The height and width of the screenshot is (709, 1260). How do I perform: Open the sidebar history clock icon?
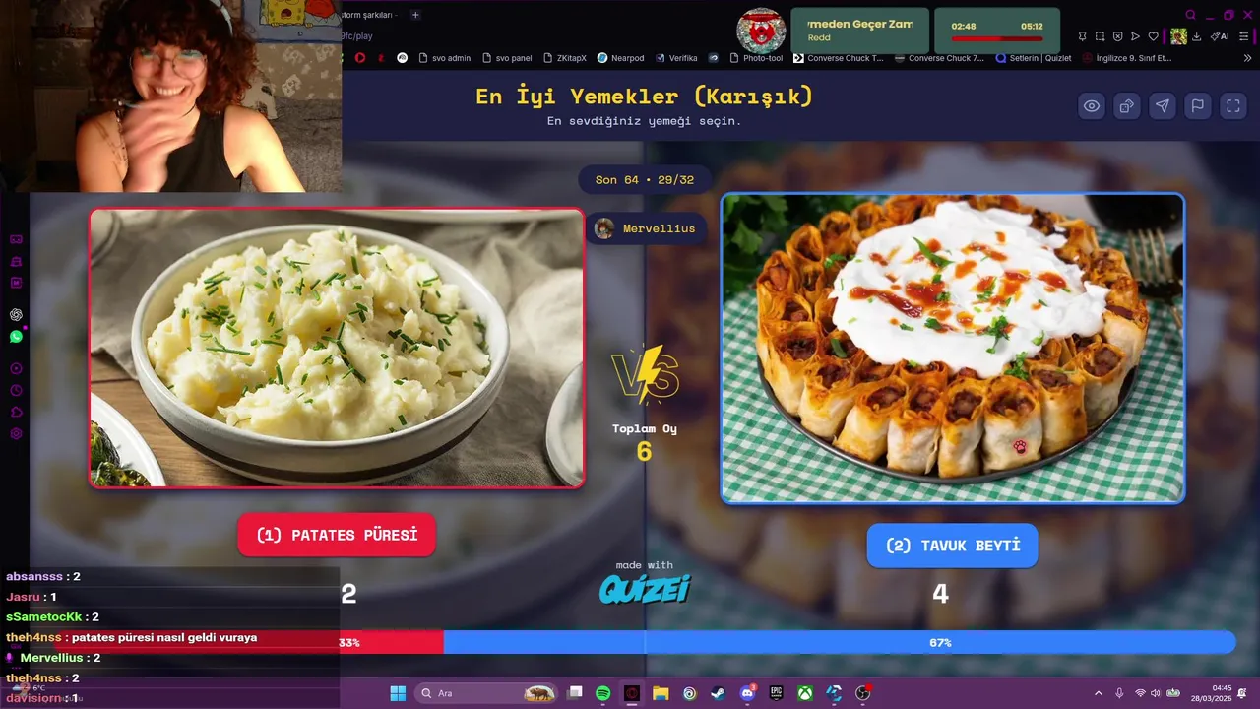click(x=16, y=391)
